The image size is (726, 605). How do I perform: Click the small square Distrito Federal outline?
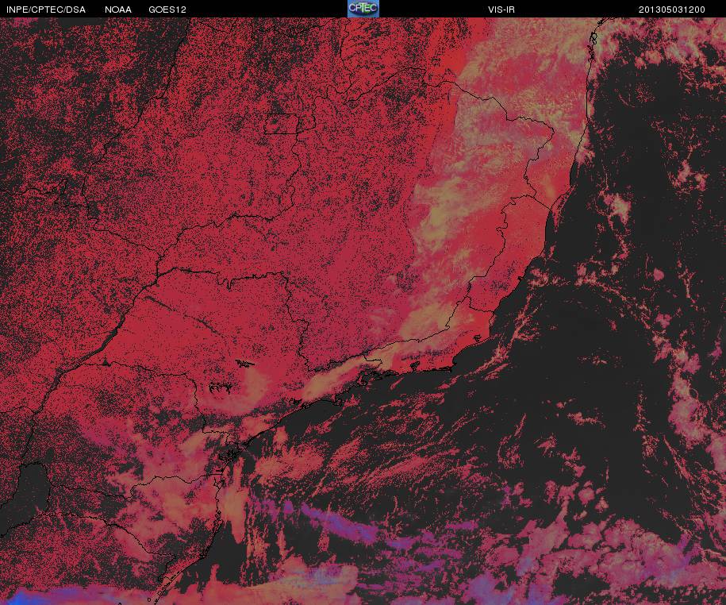point(280,124)
